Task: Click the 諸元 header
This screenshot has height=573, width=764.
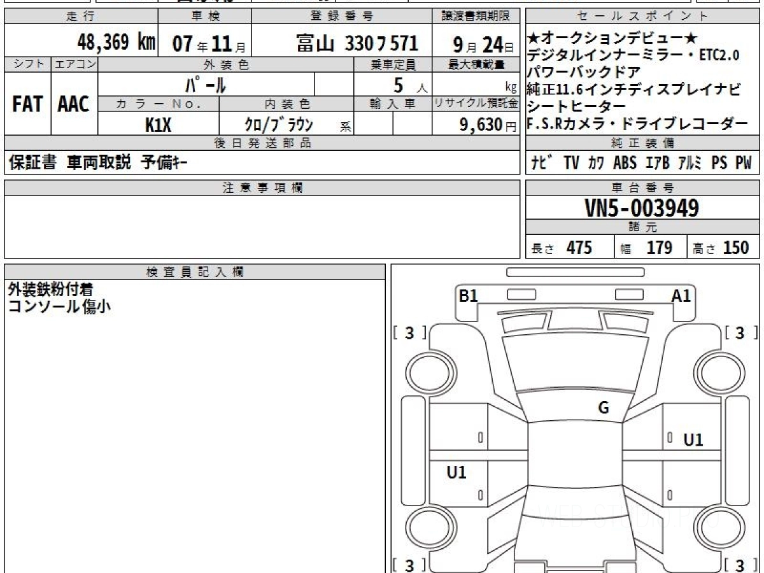Action: point(643,227)
